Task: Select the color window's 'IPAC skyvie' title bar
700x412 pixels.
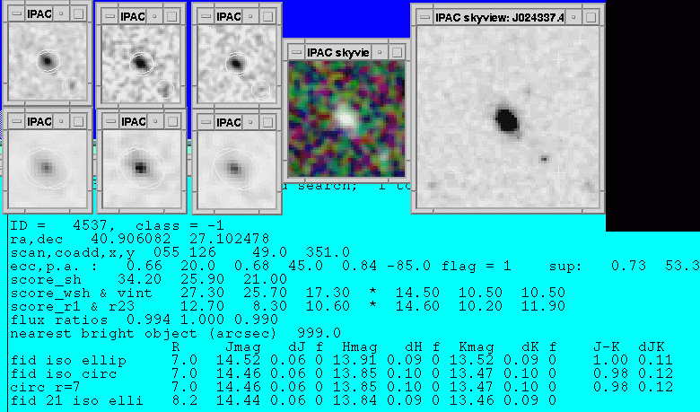Action: pos(338,53)
